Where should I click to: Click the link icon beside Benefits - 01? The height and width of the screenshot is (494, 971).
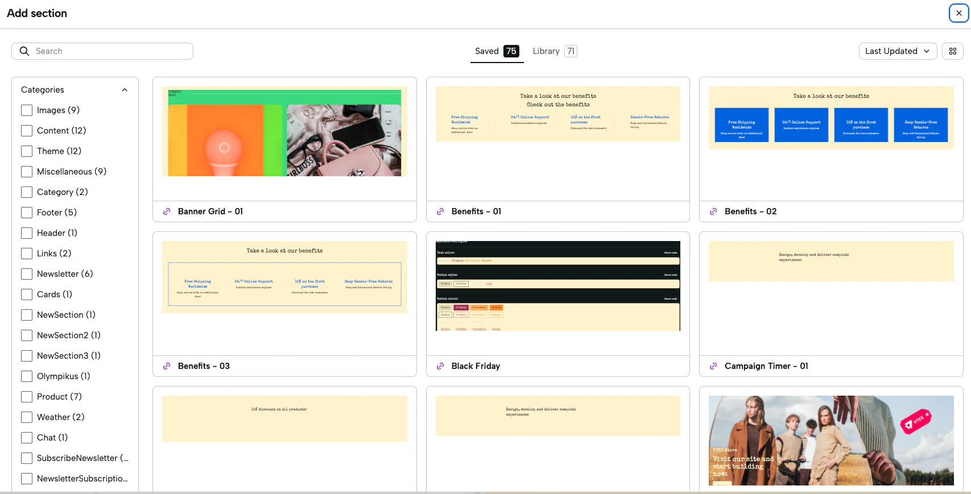440,211
